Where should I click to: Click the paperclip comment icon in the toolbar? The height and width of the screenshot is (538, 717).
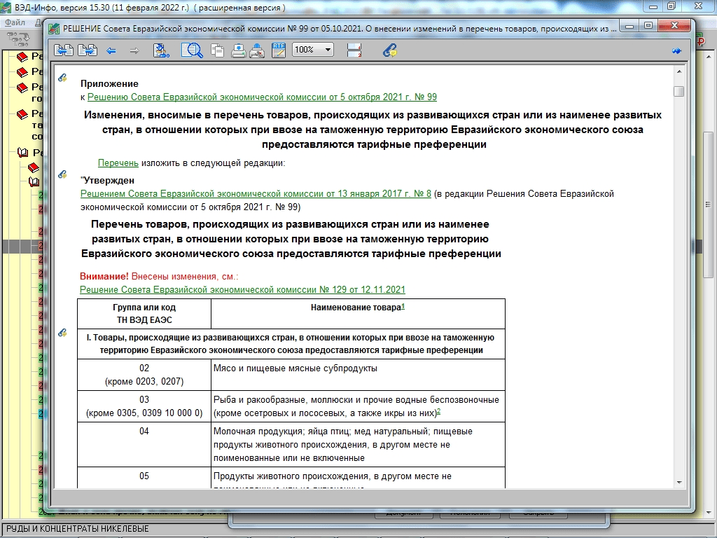click(x=389, y=50)
